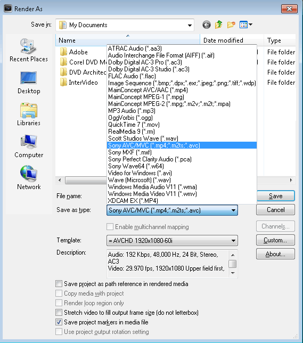Screen dimensions: 303x343
Task: Choose Wave (Microsoft) (*.wav)
Action: (x=182, y=180)
